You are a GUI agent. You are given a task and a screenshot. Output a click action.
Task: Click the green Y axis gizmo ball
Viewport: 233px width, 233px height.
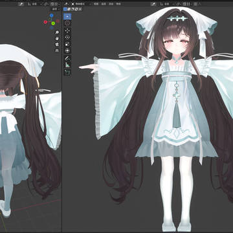coord(53,23)
